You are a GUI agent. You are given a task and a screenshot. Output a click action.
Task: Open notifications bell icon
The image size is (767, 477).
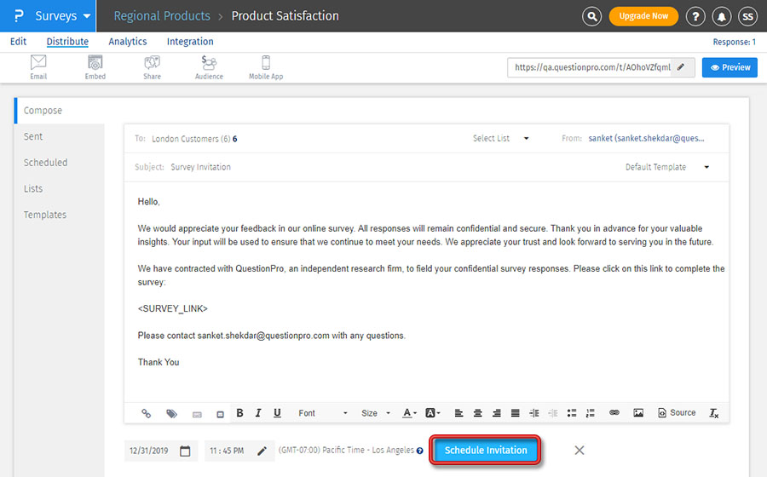723,16
